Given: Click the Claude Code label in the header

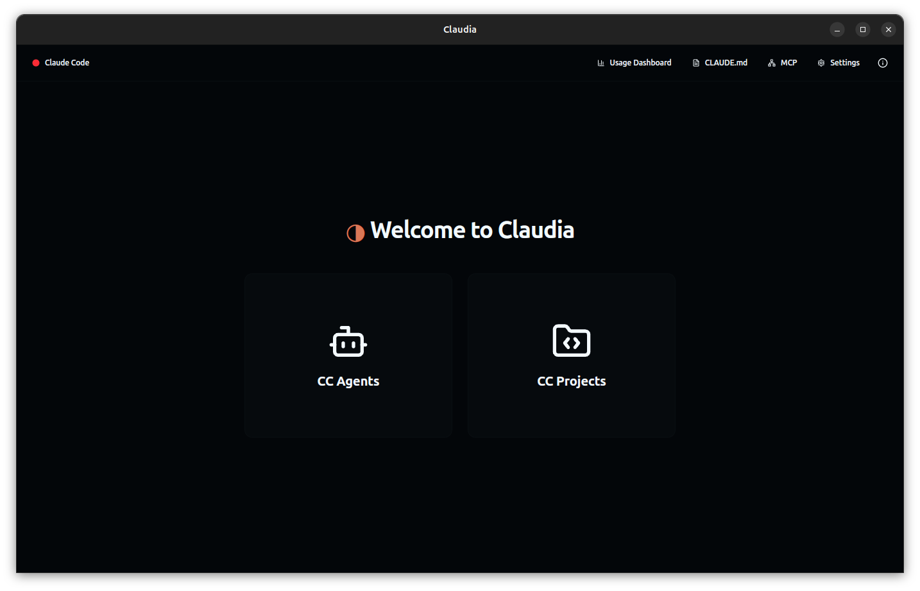Looking at the screenshot, I should point(66,62).
